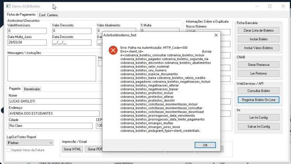Click the Gerar Remessa button

[258, 65]
